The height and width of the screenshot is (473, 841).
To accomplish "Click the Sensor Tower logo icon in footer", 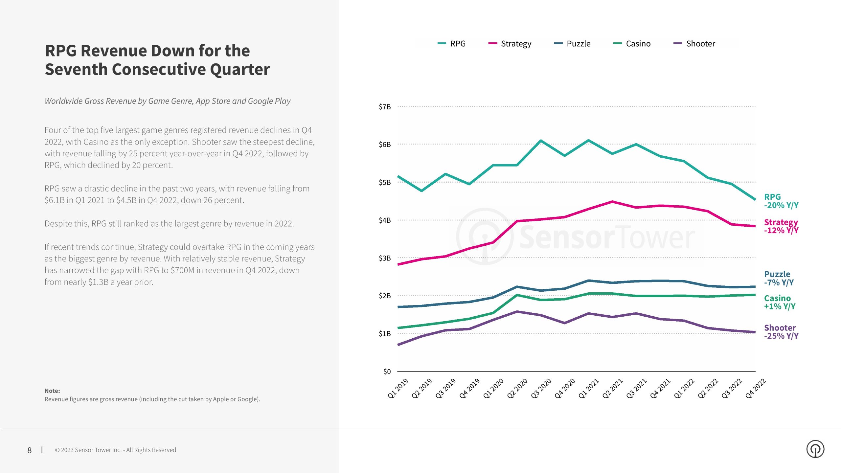I will pos(815,449).
